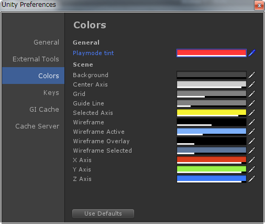The image size is (265, 224).
Task: Edit the Wireframe Active blue swatch
Action: [x=212, y=132]
